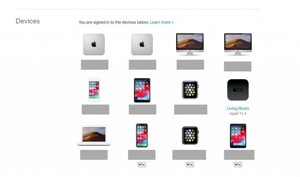Open the dark Apple Watch with Apple Pay
The width and height of the screenshot is (300, 177).
pyautogui.click(x=190, y=135)
